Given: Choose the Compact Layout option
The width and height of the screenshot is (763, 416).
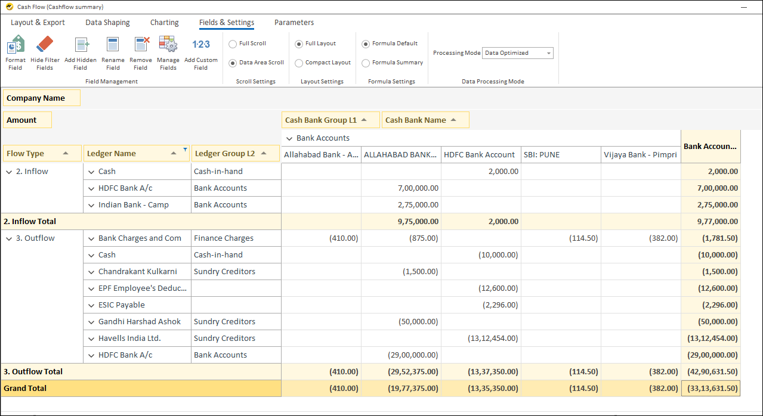Looking at the screenshot, I should coord(299,63).
